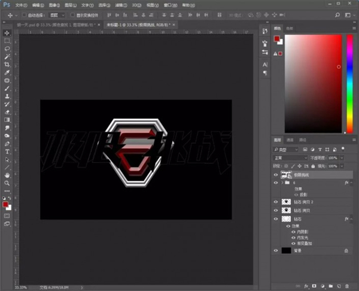Open the blend mode 正常 dropdown

click(x=290, y=158)
